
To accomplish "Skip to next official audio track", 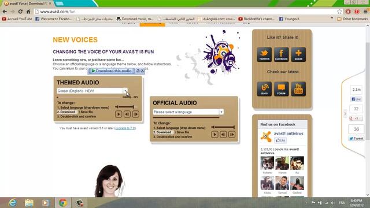I will click(x=232, y=135).
